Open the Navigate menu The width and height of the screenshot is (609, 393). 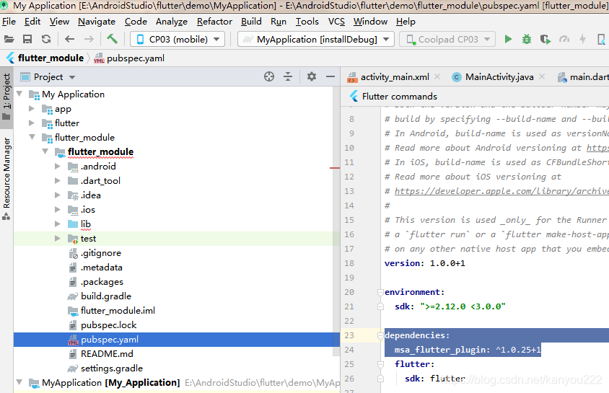(x=96, y=22)
